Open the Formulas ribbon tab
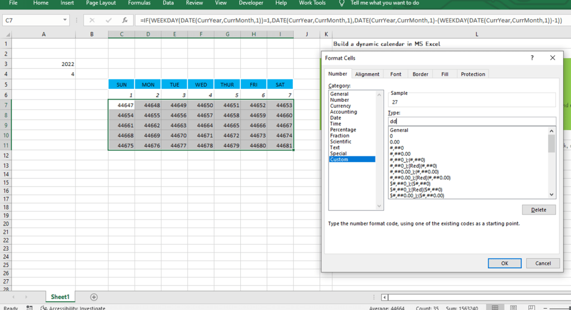This screenshot has width=571, height=310. (139, 3)
